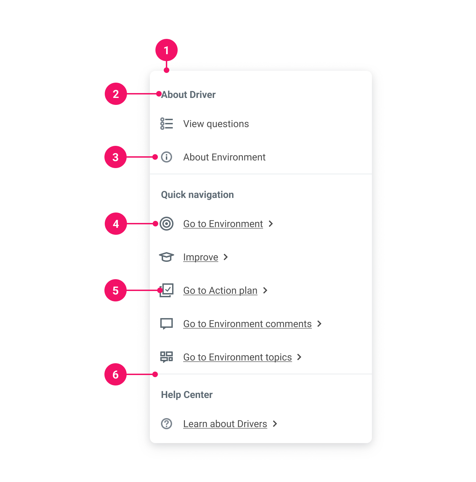Click the question mark help icon
Image resolution: width=476 pixels, height=482 pixels.
click(167, 424)
